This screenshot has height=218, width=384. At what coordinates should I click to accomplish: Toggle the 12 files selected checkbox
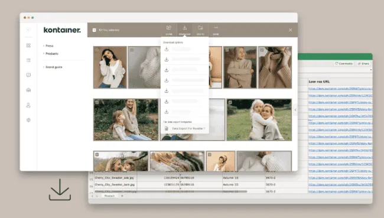95,30
